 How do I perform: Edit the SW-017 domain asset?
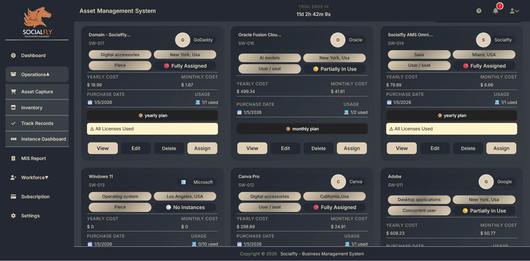coord(136,148)
